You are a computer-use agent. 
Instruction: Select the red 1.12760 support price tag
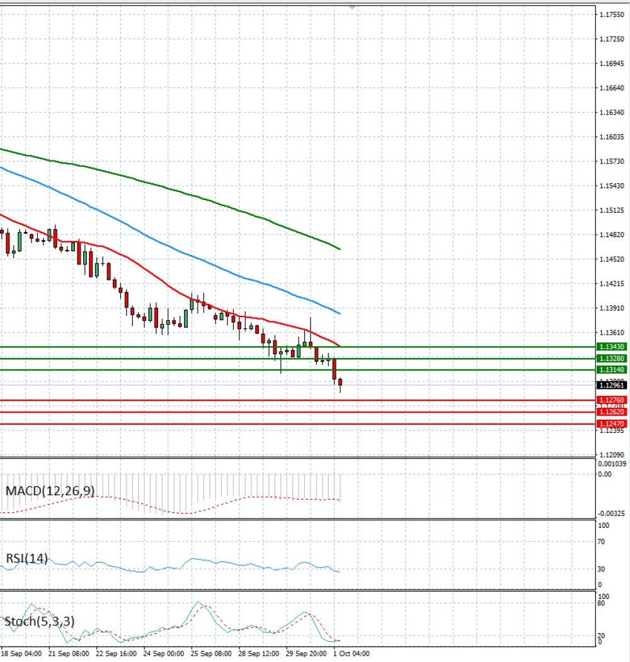[x=611, y=400]
